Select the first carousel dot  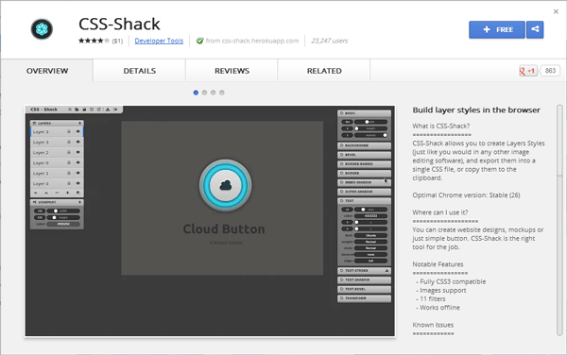coord(196,93)
